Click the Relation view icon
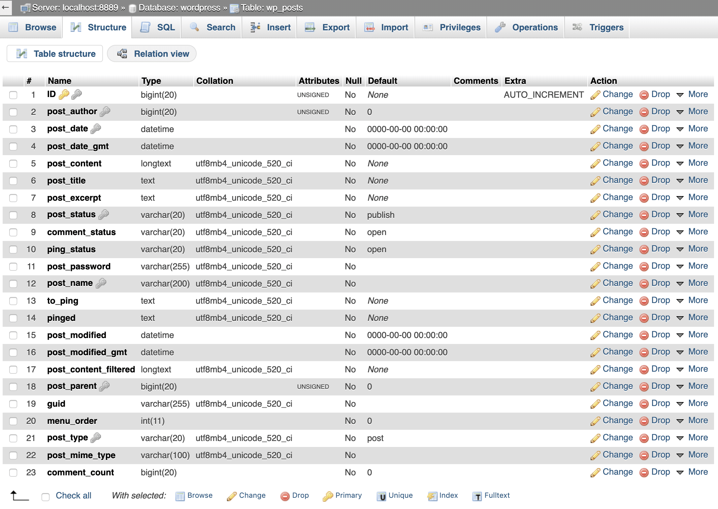 coord(122,53)
